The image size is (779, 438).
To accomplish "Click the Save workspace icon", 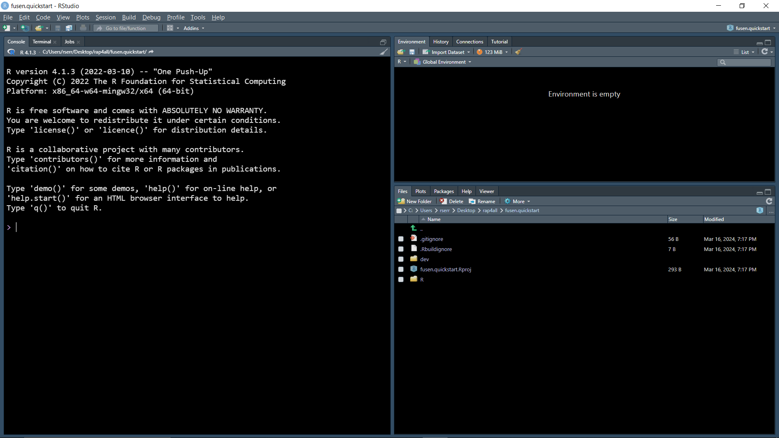I will (412, 52).
